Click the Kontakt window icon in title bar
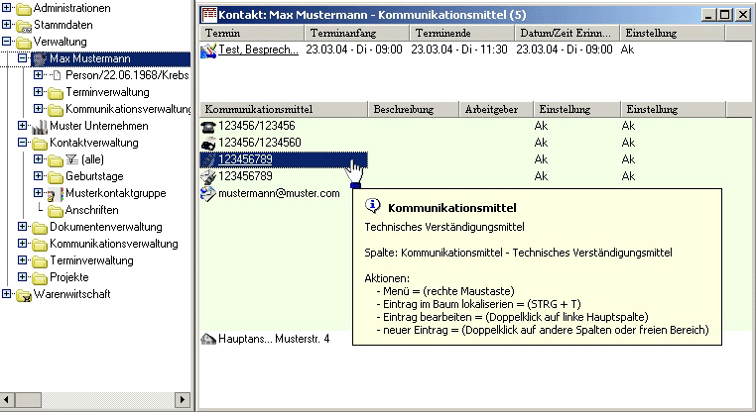The width and height of the screenshot is (756, 412). click(208, 15)
